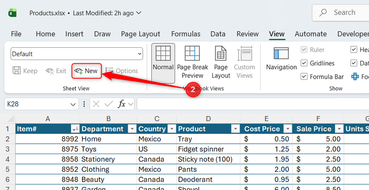Screen dimensions: 369x190
Task: Toggle the Formula Bar checkbox
Action: tap(304, 77)
